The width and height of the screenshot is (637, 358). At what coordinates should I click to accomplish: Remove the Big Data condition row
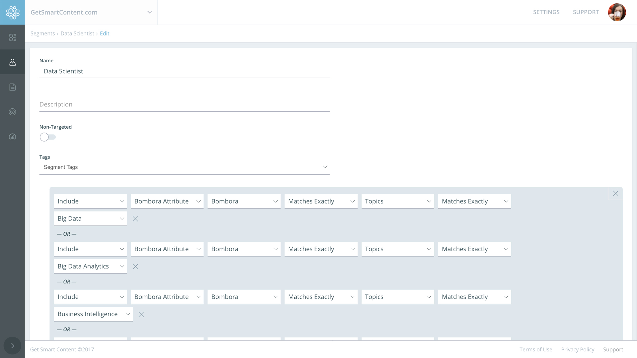135,219
